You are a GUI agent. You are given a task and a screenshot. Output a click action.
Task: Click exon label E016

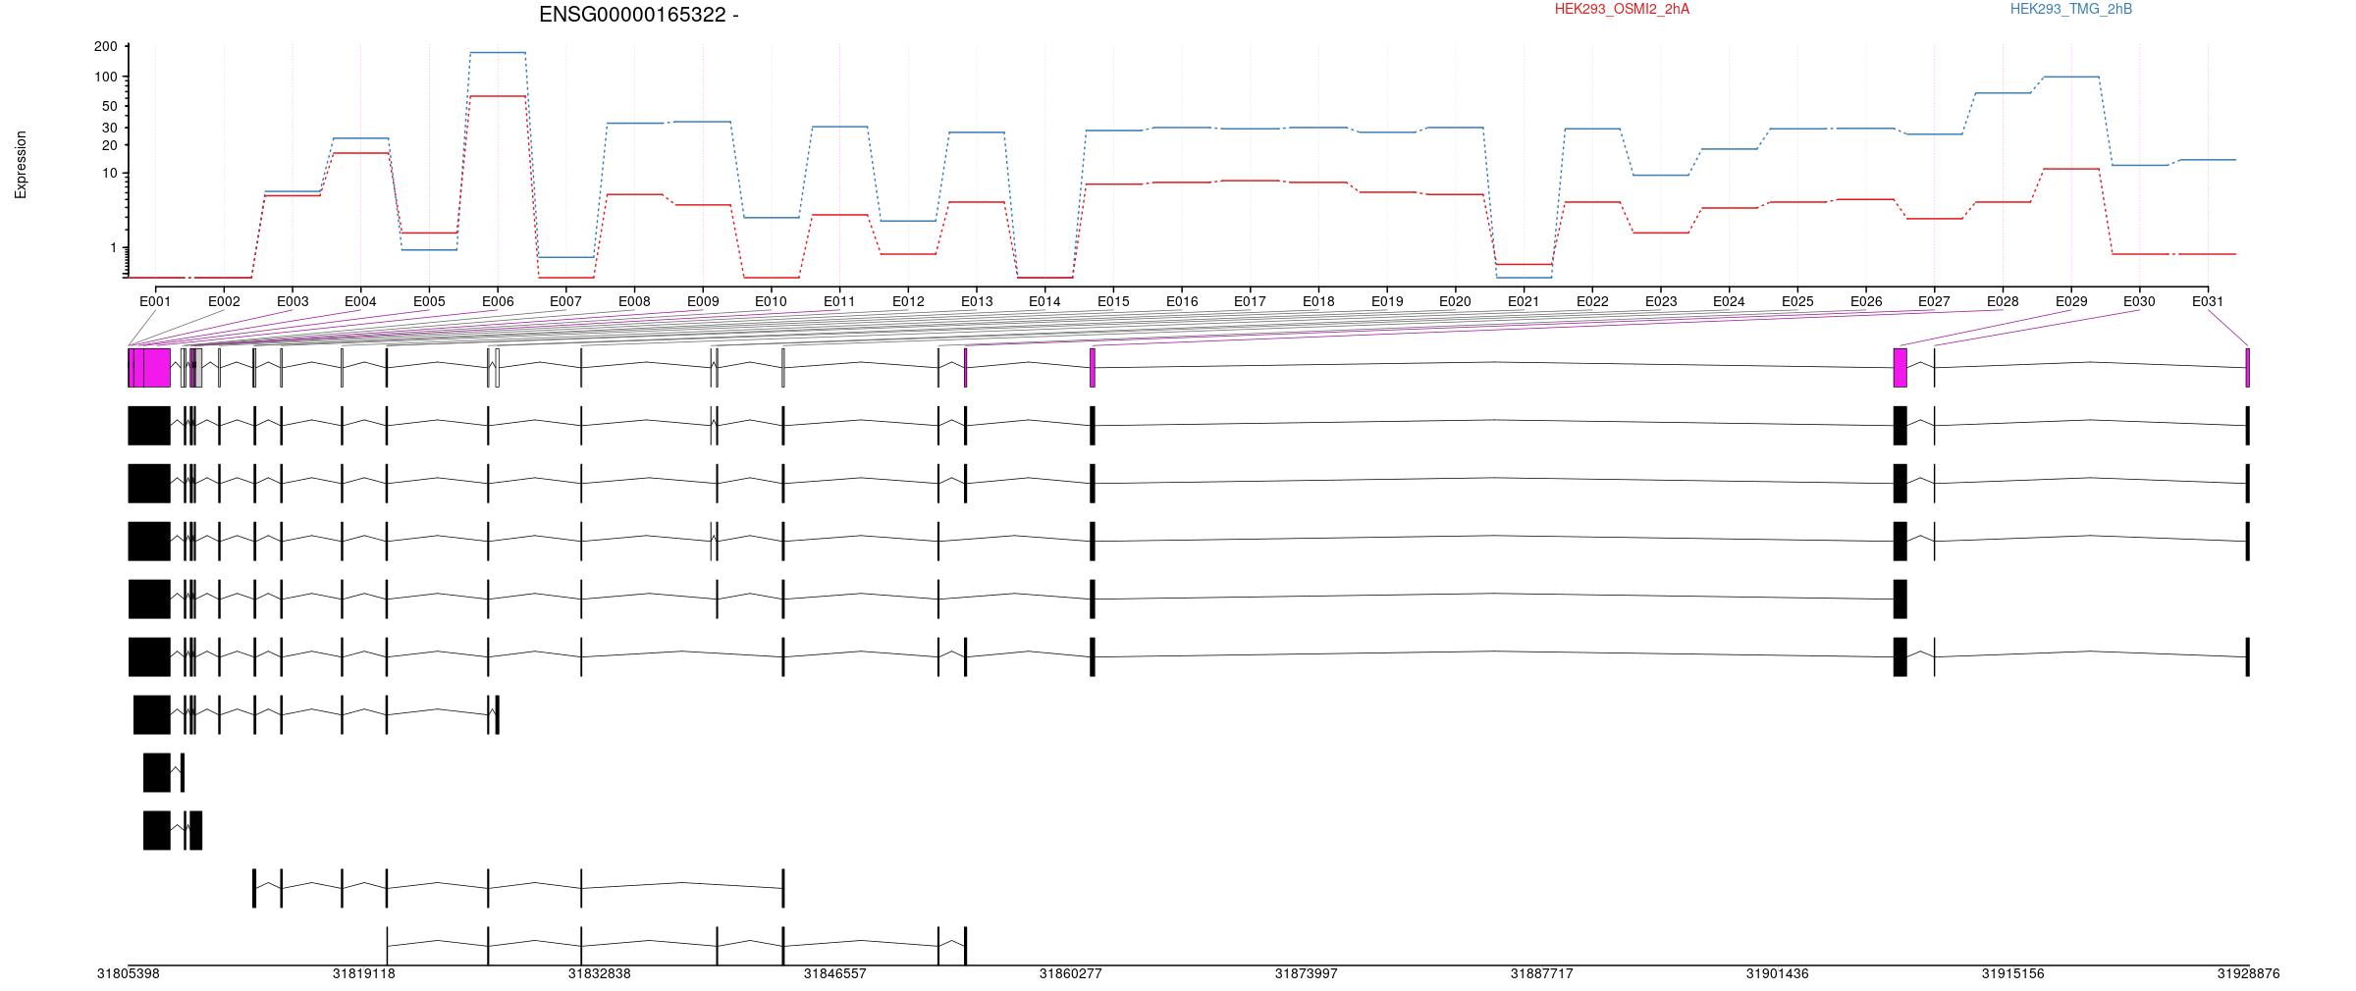(1182, 301)
